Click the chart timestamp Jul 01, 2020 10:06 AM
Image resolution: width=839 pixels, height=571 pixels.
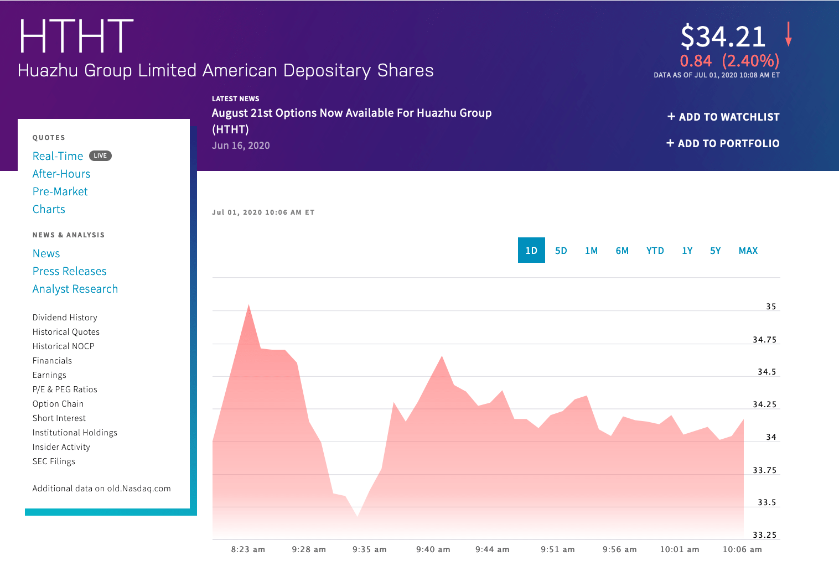tap(263, 212)
